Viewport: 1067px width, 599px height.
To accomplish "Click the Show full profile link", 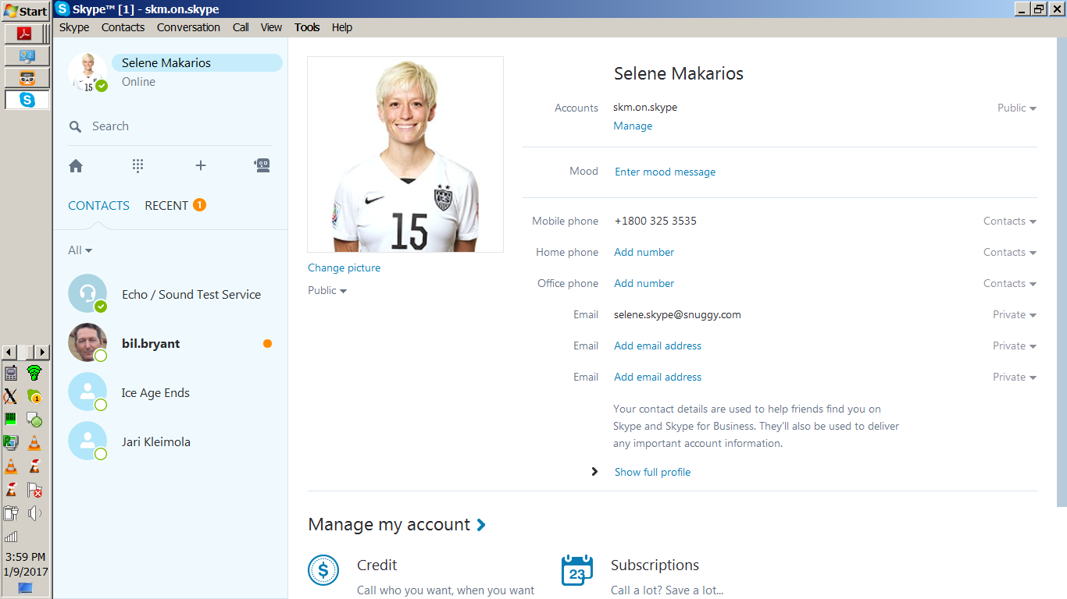I will point(652,473).
